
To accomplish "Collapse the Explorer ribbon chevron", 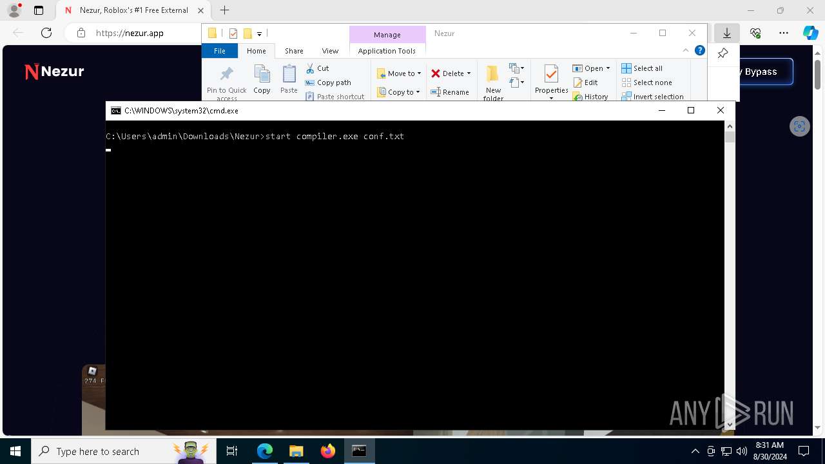I will 686,50.
